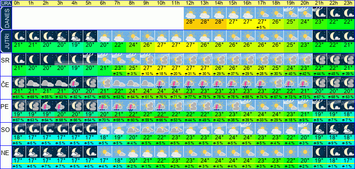Viewport: 355px width, 169px height.
Task: Click ČE 16h 88% precipitation value
Action: pyautogui.click(x=248, y=97)
